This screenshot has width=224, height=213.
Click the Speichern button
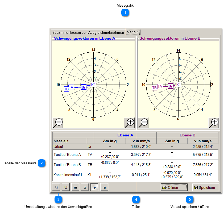coord(206,187)
